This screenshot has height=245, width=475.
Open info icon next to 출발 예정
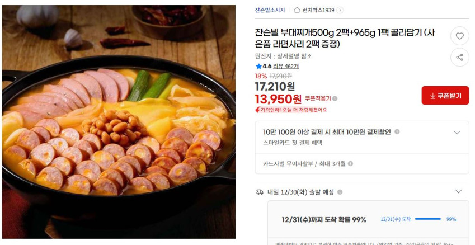340,192
